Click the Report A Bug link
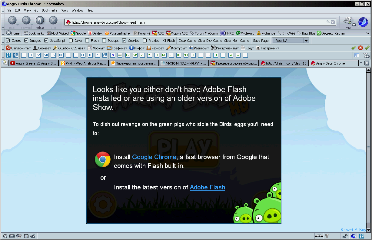The image size is (372, 240). (x=353, y=230)
